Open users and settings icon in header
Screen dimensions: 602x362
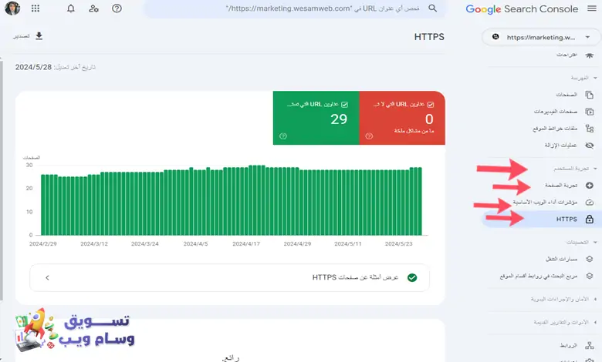pos(93,8)
